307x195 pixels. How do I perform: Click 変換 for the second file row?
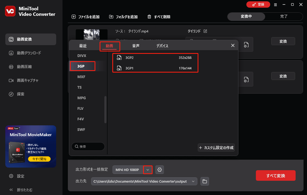pos(283,76)
